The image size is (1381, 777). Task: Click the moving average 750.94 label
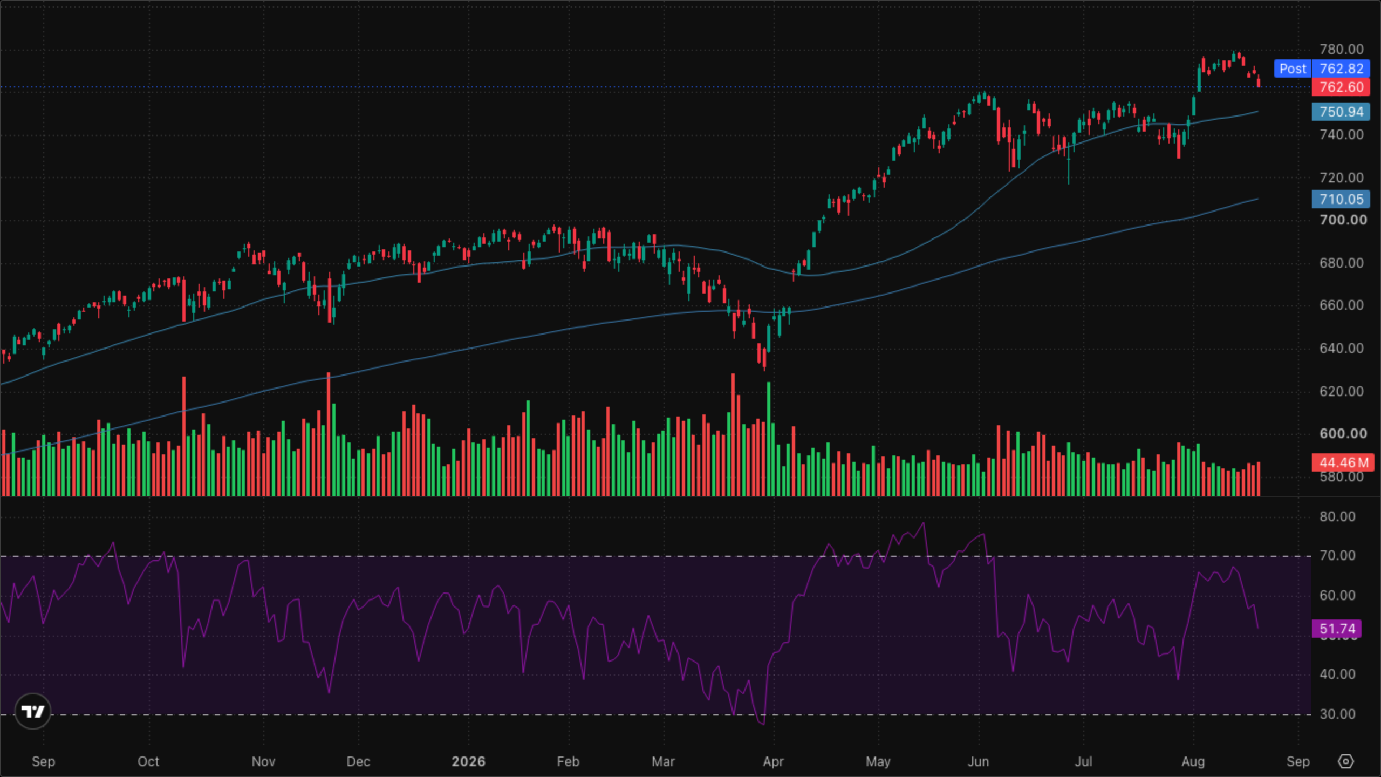(1341, 112)
